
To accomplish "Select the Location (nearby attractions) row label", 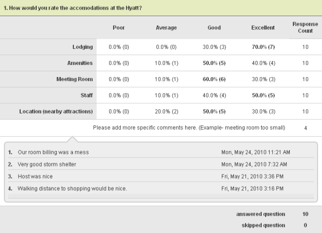I will (x=56, y=111).
